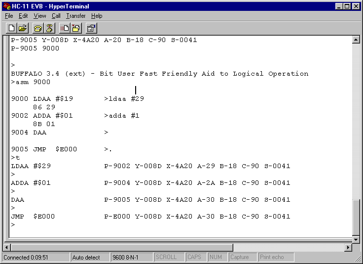The image size is (363, 264).
Task: Open the View menu
Action: (39, 16)
